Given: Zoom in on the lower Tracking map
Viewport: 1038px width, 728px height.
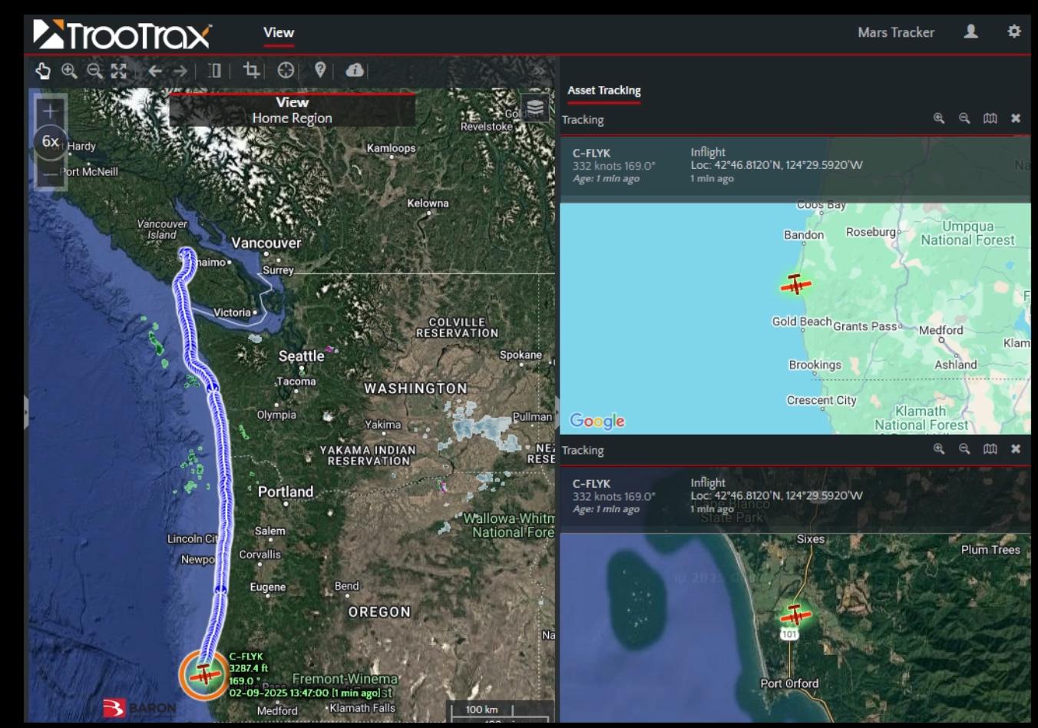Looking at the screenshot, I should (939, 449).
